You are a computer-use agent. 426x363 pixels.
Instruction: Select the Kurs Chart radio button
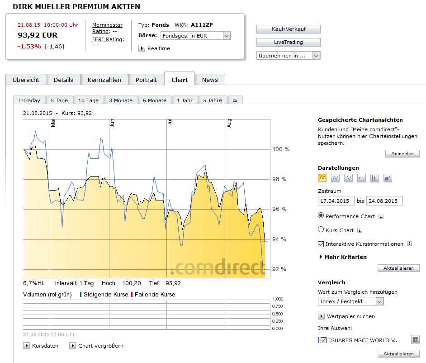coord(321,229)
